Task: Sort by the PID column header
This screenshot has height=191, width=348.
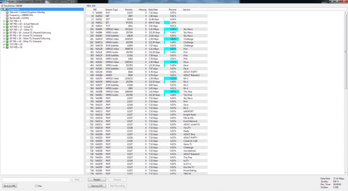Action: [95, 10]
